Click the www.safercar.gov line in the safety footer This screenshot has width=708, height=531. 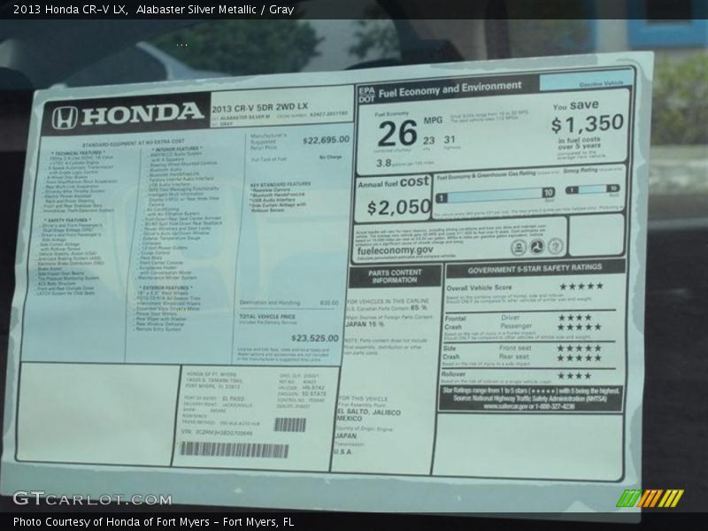pos(529,406)
